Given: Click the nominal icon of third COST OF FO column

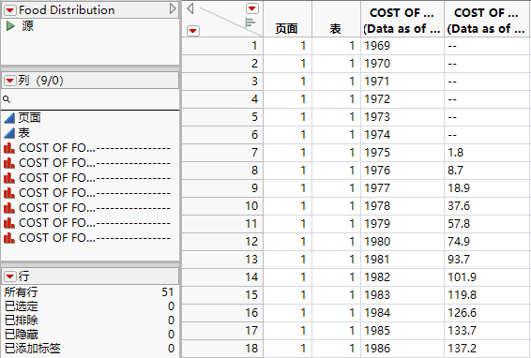Looking at the screenshot, I should click(9, 178).
